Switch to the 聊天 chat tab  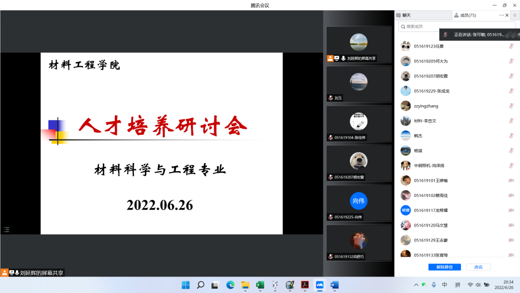pos(403,16)
